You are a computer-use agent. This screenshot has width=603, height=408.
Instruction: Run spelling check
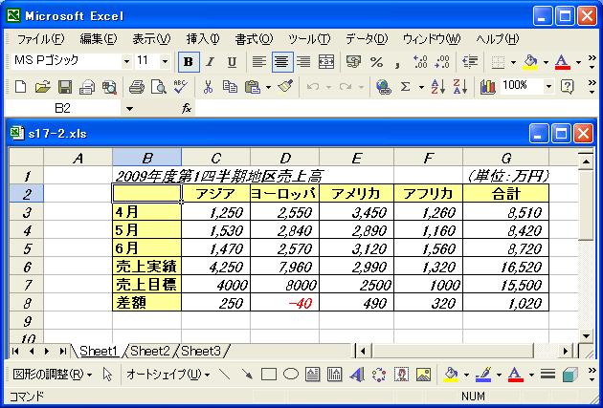[x=180, y=87]
